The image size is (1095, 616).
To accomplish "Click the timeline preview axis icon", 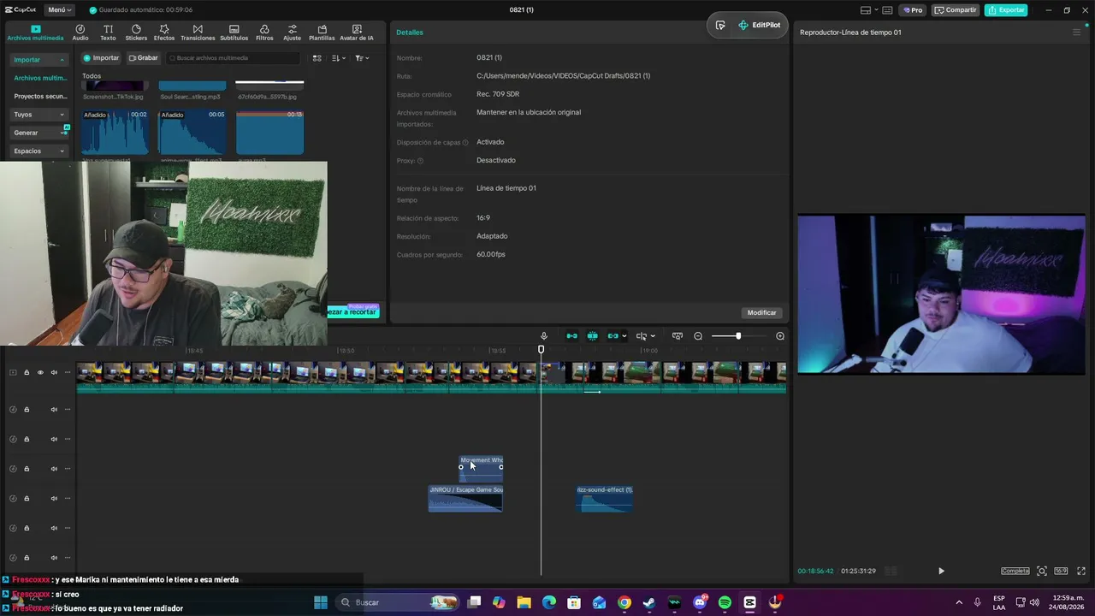I will tap(678, 336).
